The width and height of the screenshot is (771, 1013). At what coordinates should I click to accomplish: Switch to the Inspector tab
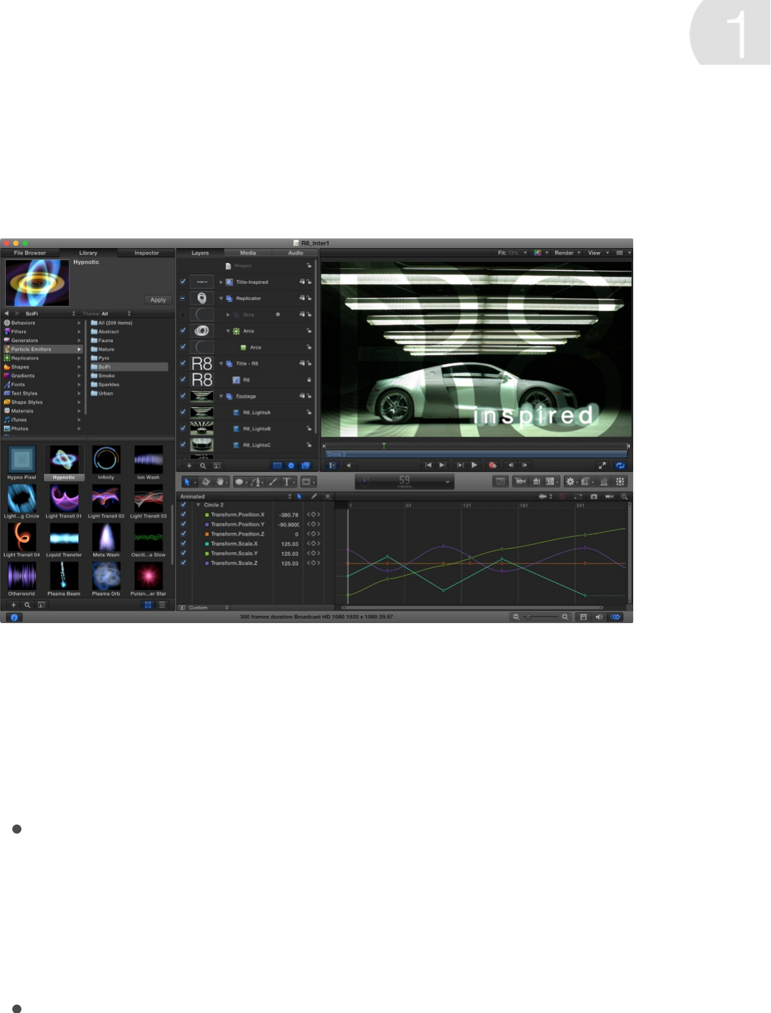[x=146, y=253]
